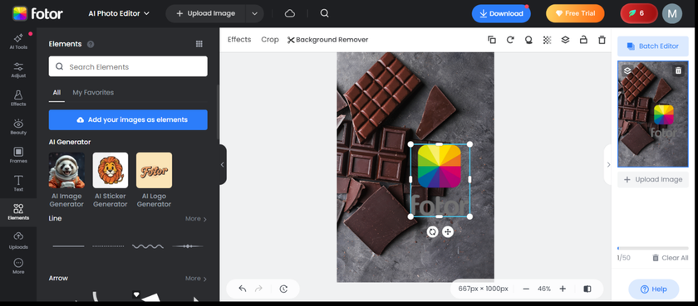Click Background Remover
The height and width of the screenshot is (306, 698).
[x=327, y=40]
